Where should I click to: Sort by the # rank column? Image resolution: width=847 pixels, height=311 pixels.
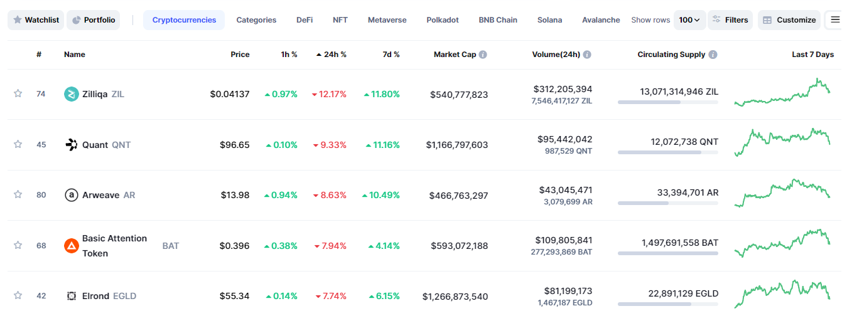[39, 55]
